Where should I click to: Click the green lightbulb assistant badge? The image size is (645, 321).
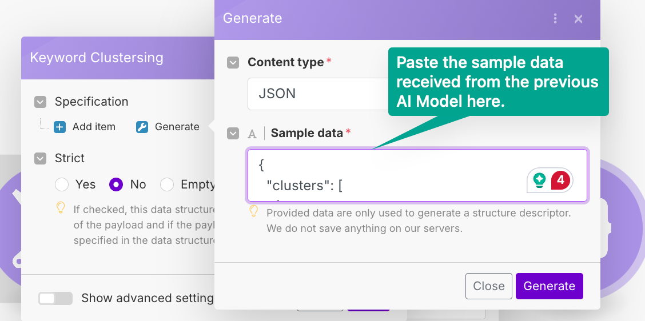click(539, 180)
